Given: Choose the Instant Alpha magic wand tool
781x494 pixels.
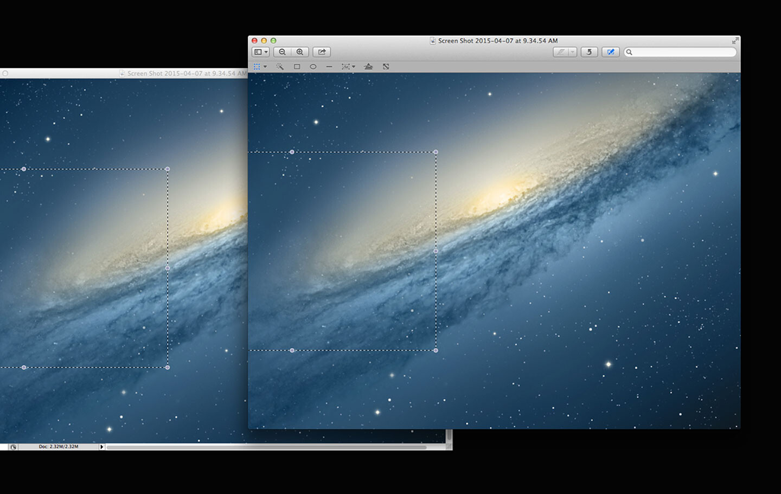Looking at the screenshot, I should tap(280, 67).
